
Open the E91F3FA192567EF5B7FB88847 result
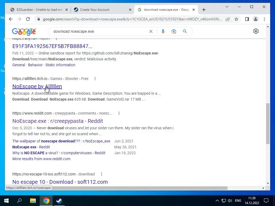pos(52,46)
